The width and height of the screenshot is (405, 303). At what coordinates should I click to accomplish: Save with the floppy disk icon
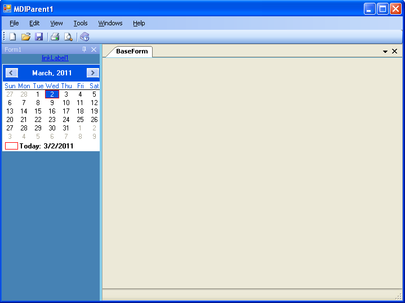[x=39, y=37]
